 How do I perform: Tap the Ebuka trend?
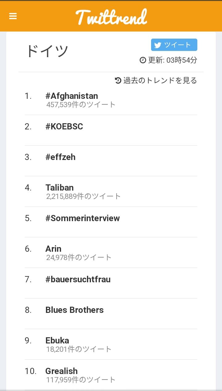tap(57, 341)
